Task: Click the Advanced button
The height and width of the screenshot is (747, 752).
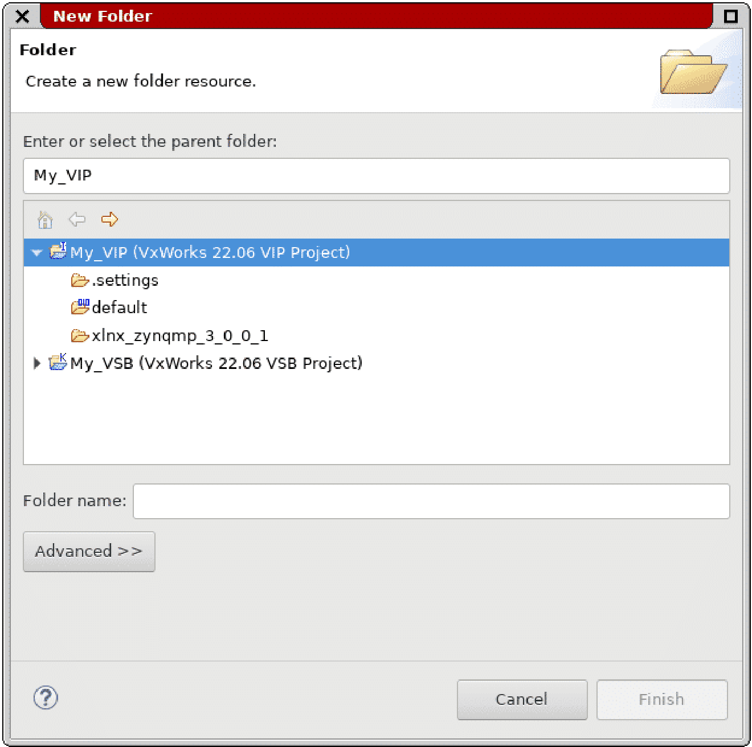Action: click(88, 551)
